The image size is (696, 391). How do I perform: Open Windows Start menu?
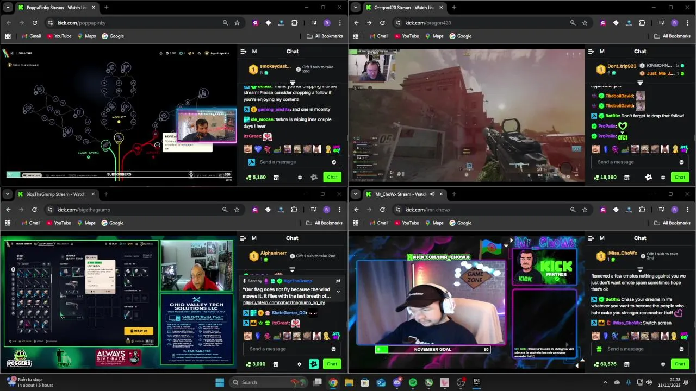[x=220, y=382]
